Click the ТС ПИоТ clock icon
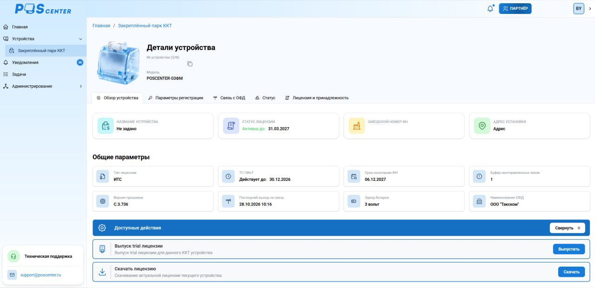This screenshot has width=595, height=288. [228, 176]
